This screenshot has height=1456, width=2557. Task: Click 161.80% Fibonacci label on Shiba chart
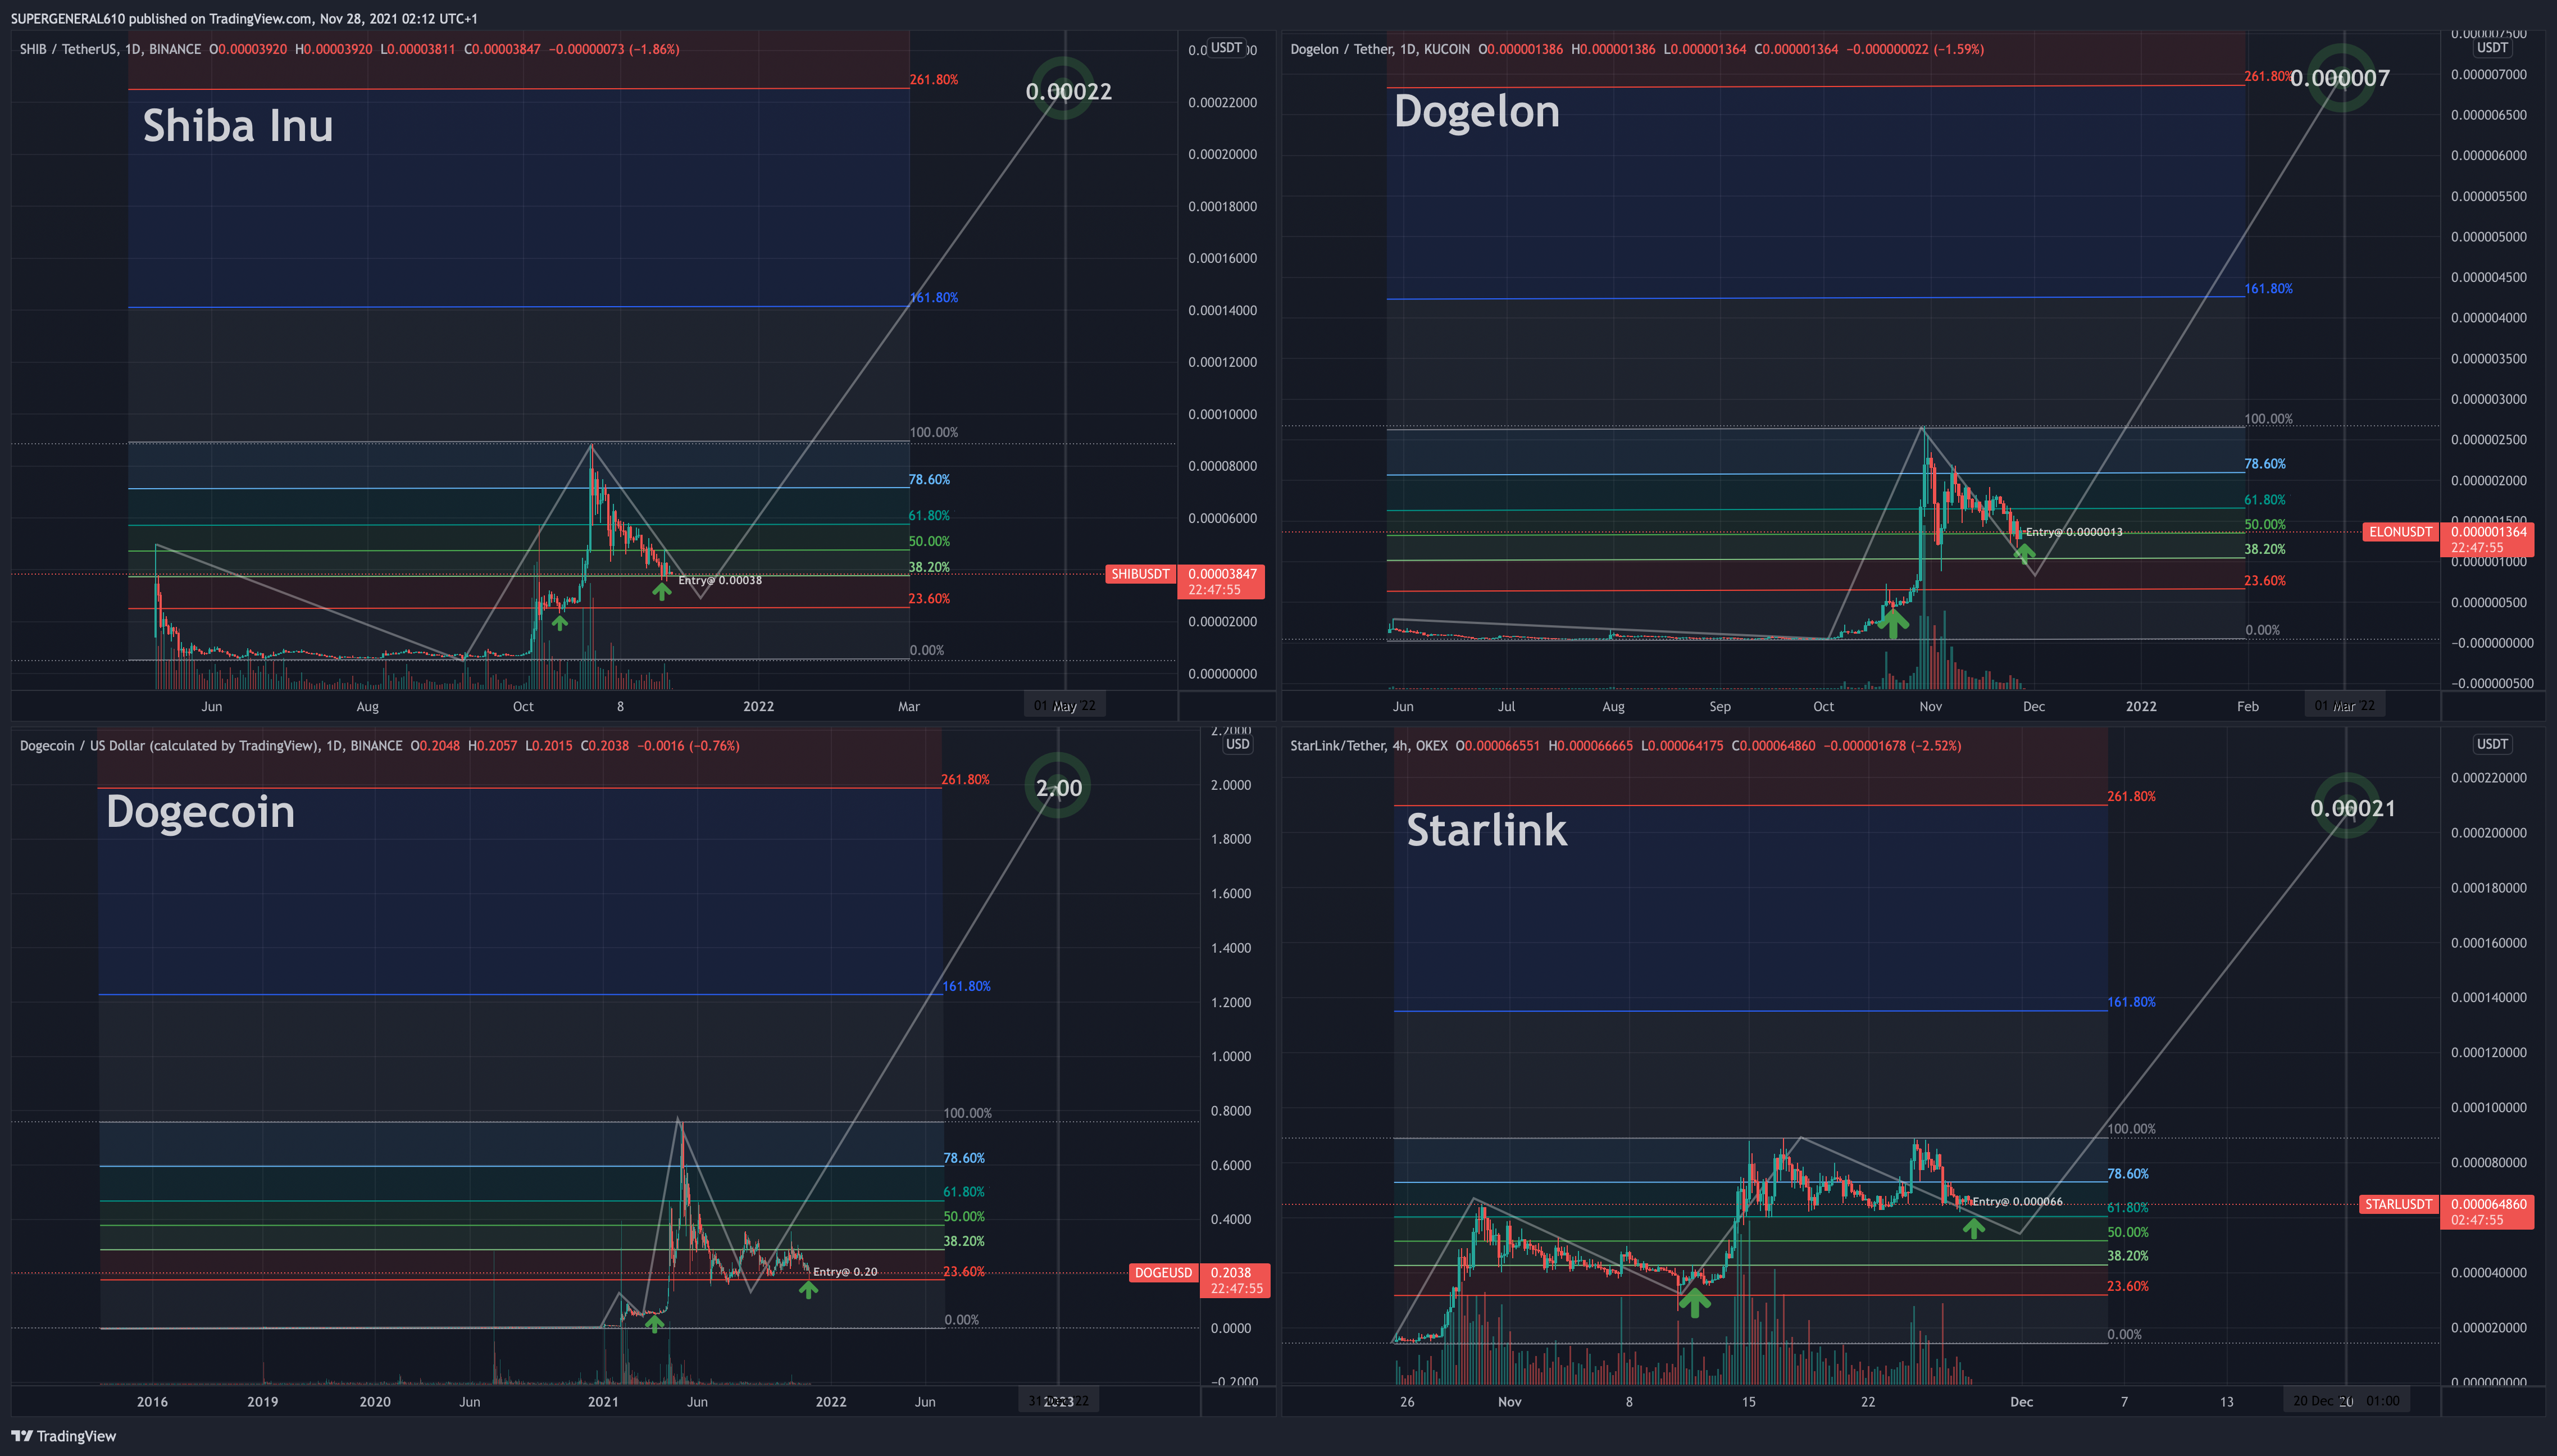[x=934, y=298]
